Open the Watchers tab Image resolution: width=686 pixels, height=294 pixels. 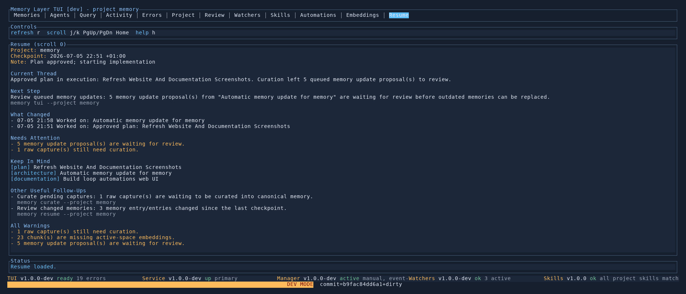[247, 15]
